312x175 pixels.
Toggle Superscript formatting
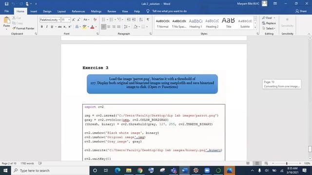pyautogui.click(x=70, y=27)
